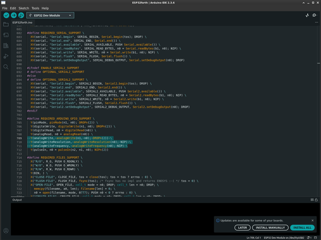The image size is (321, 240).
Task: Click the editor vertical scrollbar thumb
Action: [319, 63]
